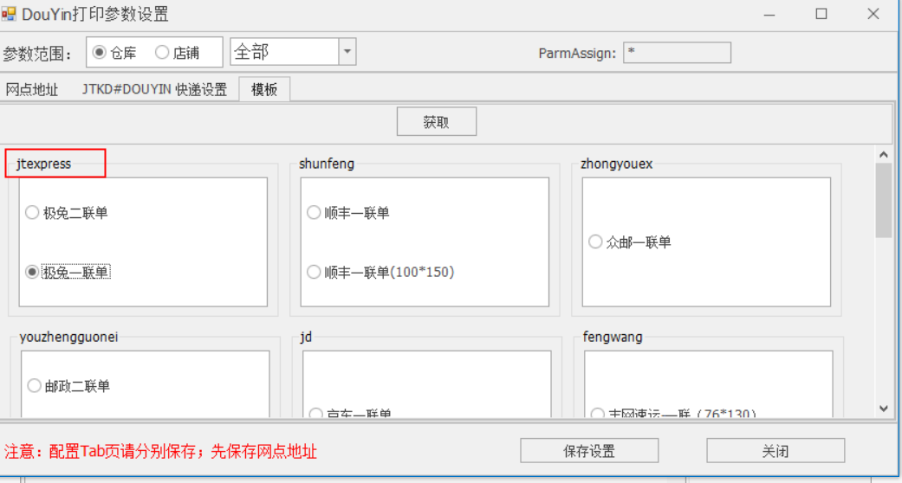Minimize the DouYin settings window
This screenshot has height=483, width=902.
pos(769,14)
